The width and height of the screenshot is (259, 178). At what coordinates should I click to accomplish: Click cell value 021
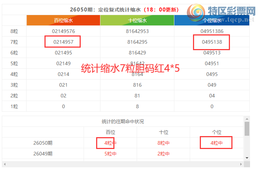click(63, 85)
